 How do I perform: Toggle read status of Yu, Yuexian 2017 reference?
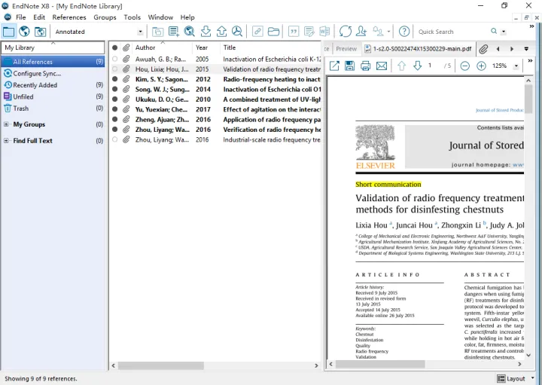point(114,109)
